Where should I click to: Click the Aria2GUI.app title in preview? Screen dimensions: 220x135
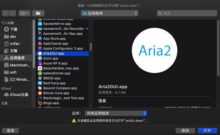pyautogui.click(x=113, y=87)
